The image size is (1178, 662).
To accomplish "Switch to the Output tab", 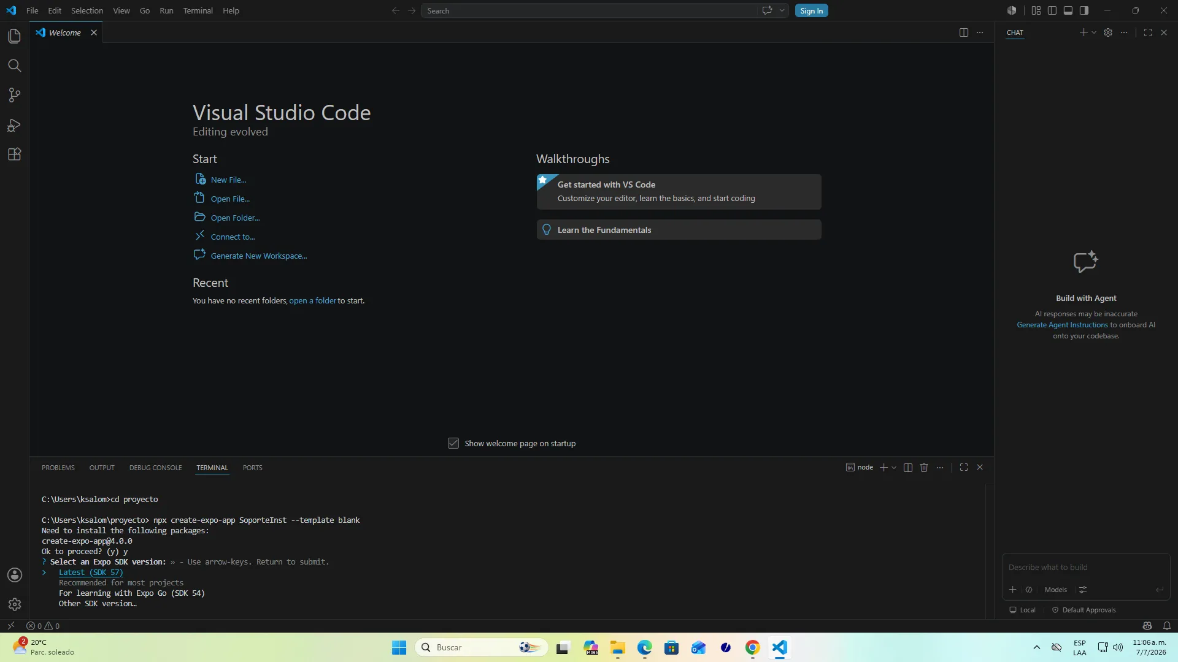I will [102, 468].
